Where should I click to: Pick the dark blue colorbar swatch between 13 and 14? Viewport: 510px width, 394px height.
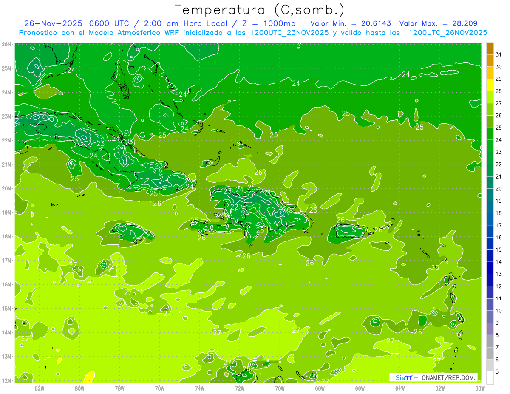point(490,268)
